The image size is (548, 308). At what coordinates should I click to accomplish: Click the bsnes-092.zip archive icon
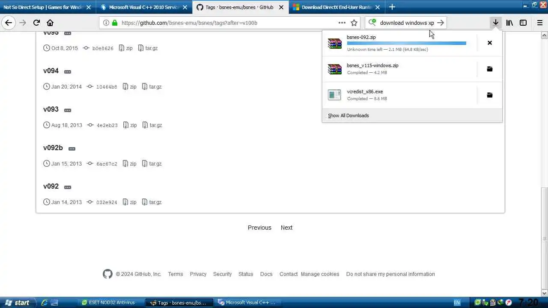334,43
